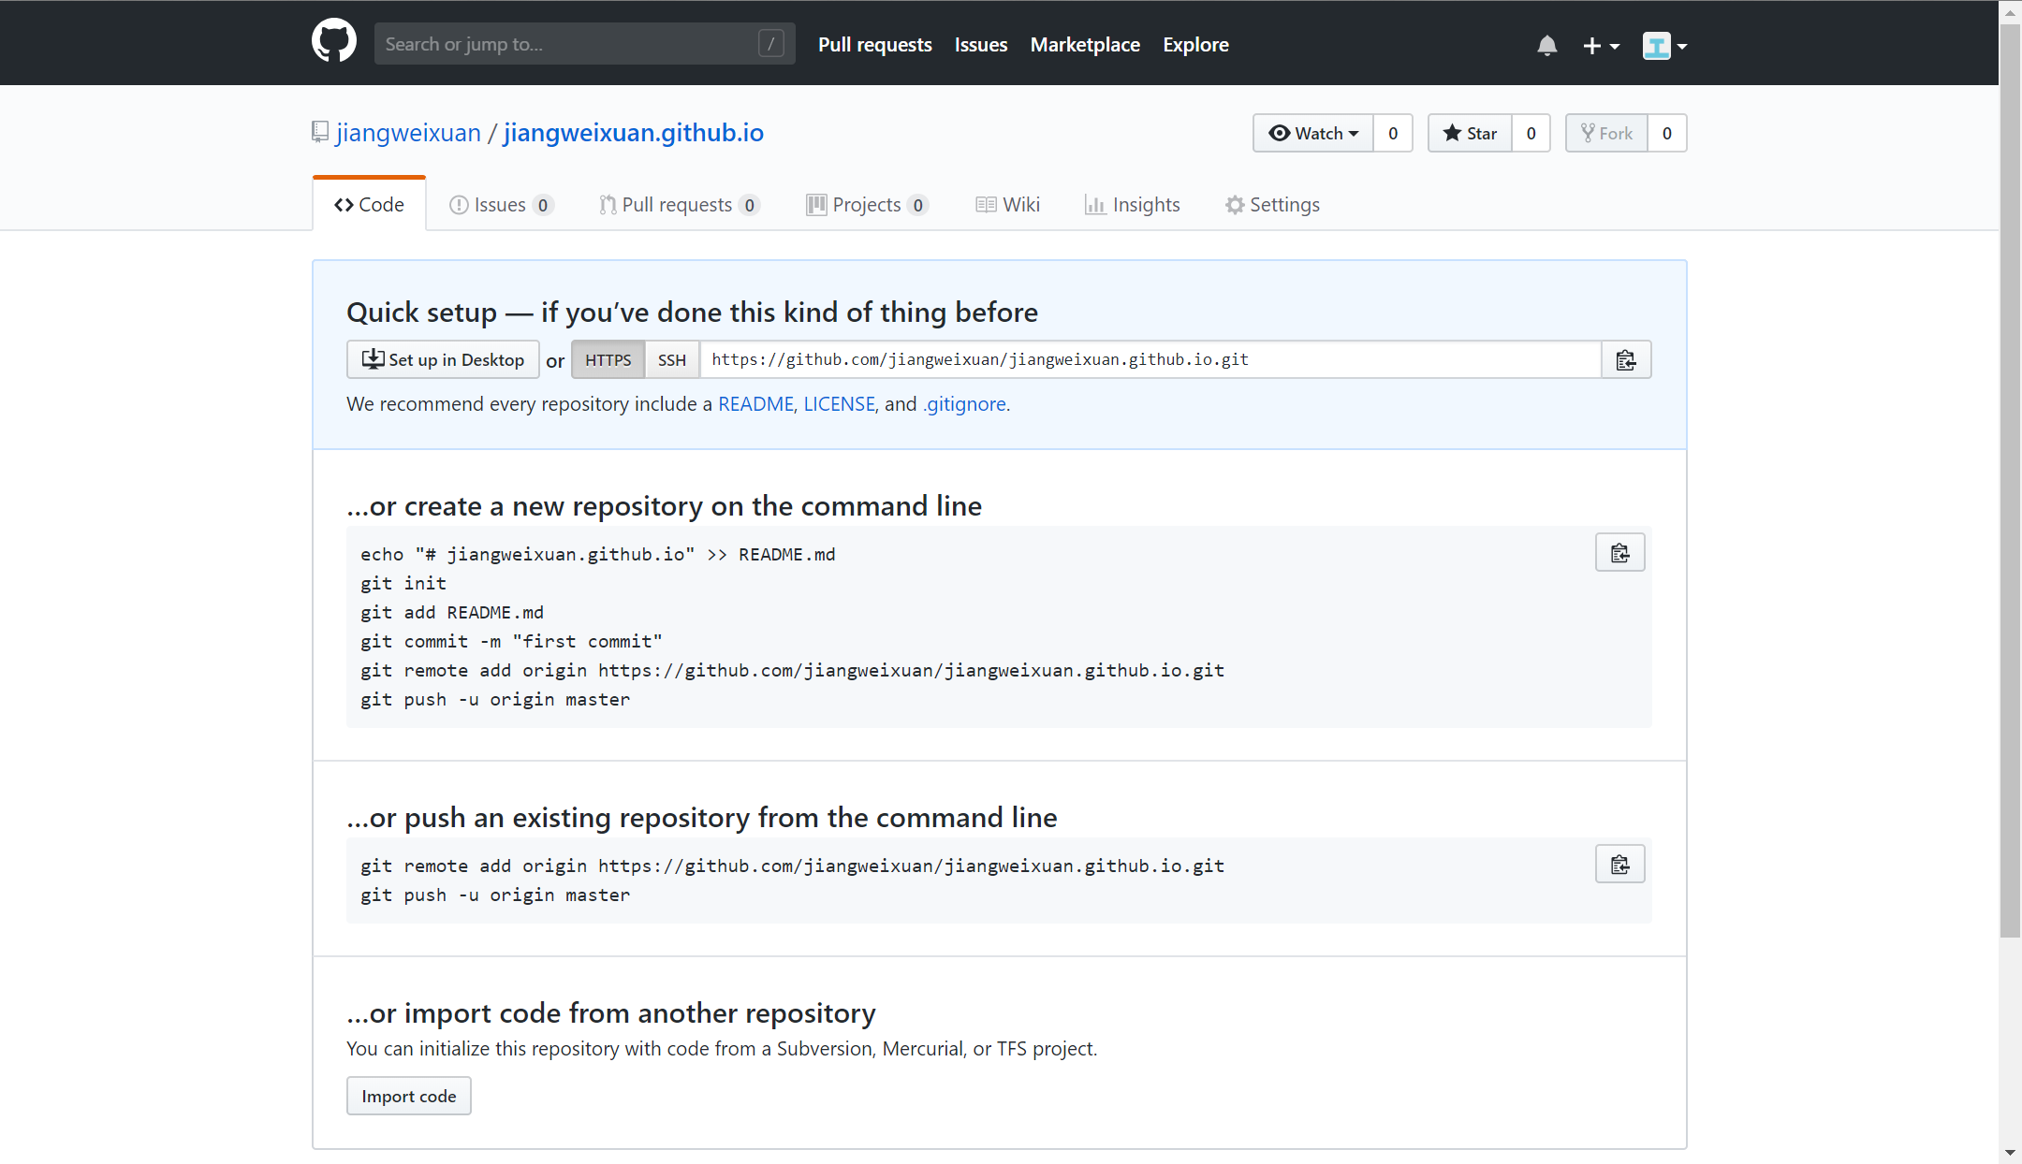Copy the new repository commands
The width and height of the screenshot is (2022, 1164).
(1619, 553)
